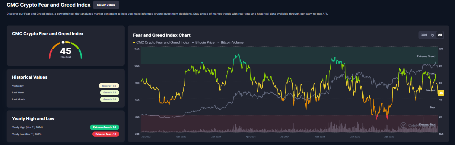Click the 120K price axis label
Image resolution: width=455 pixels, height=145 pixels.
(137, 66)
